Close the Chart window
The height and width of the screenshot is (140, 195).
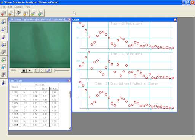[175, 20]
